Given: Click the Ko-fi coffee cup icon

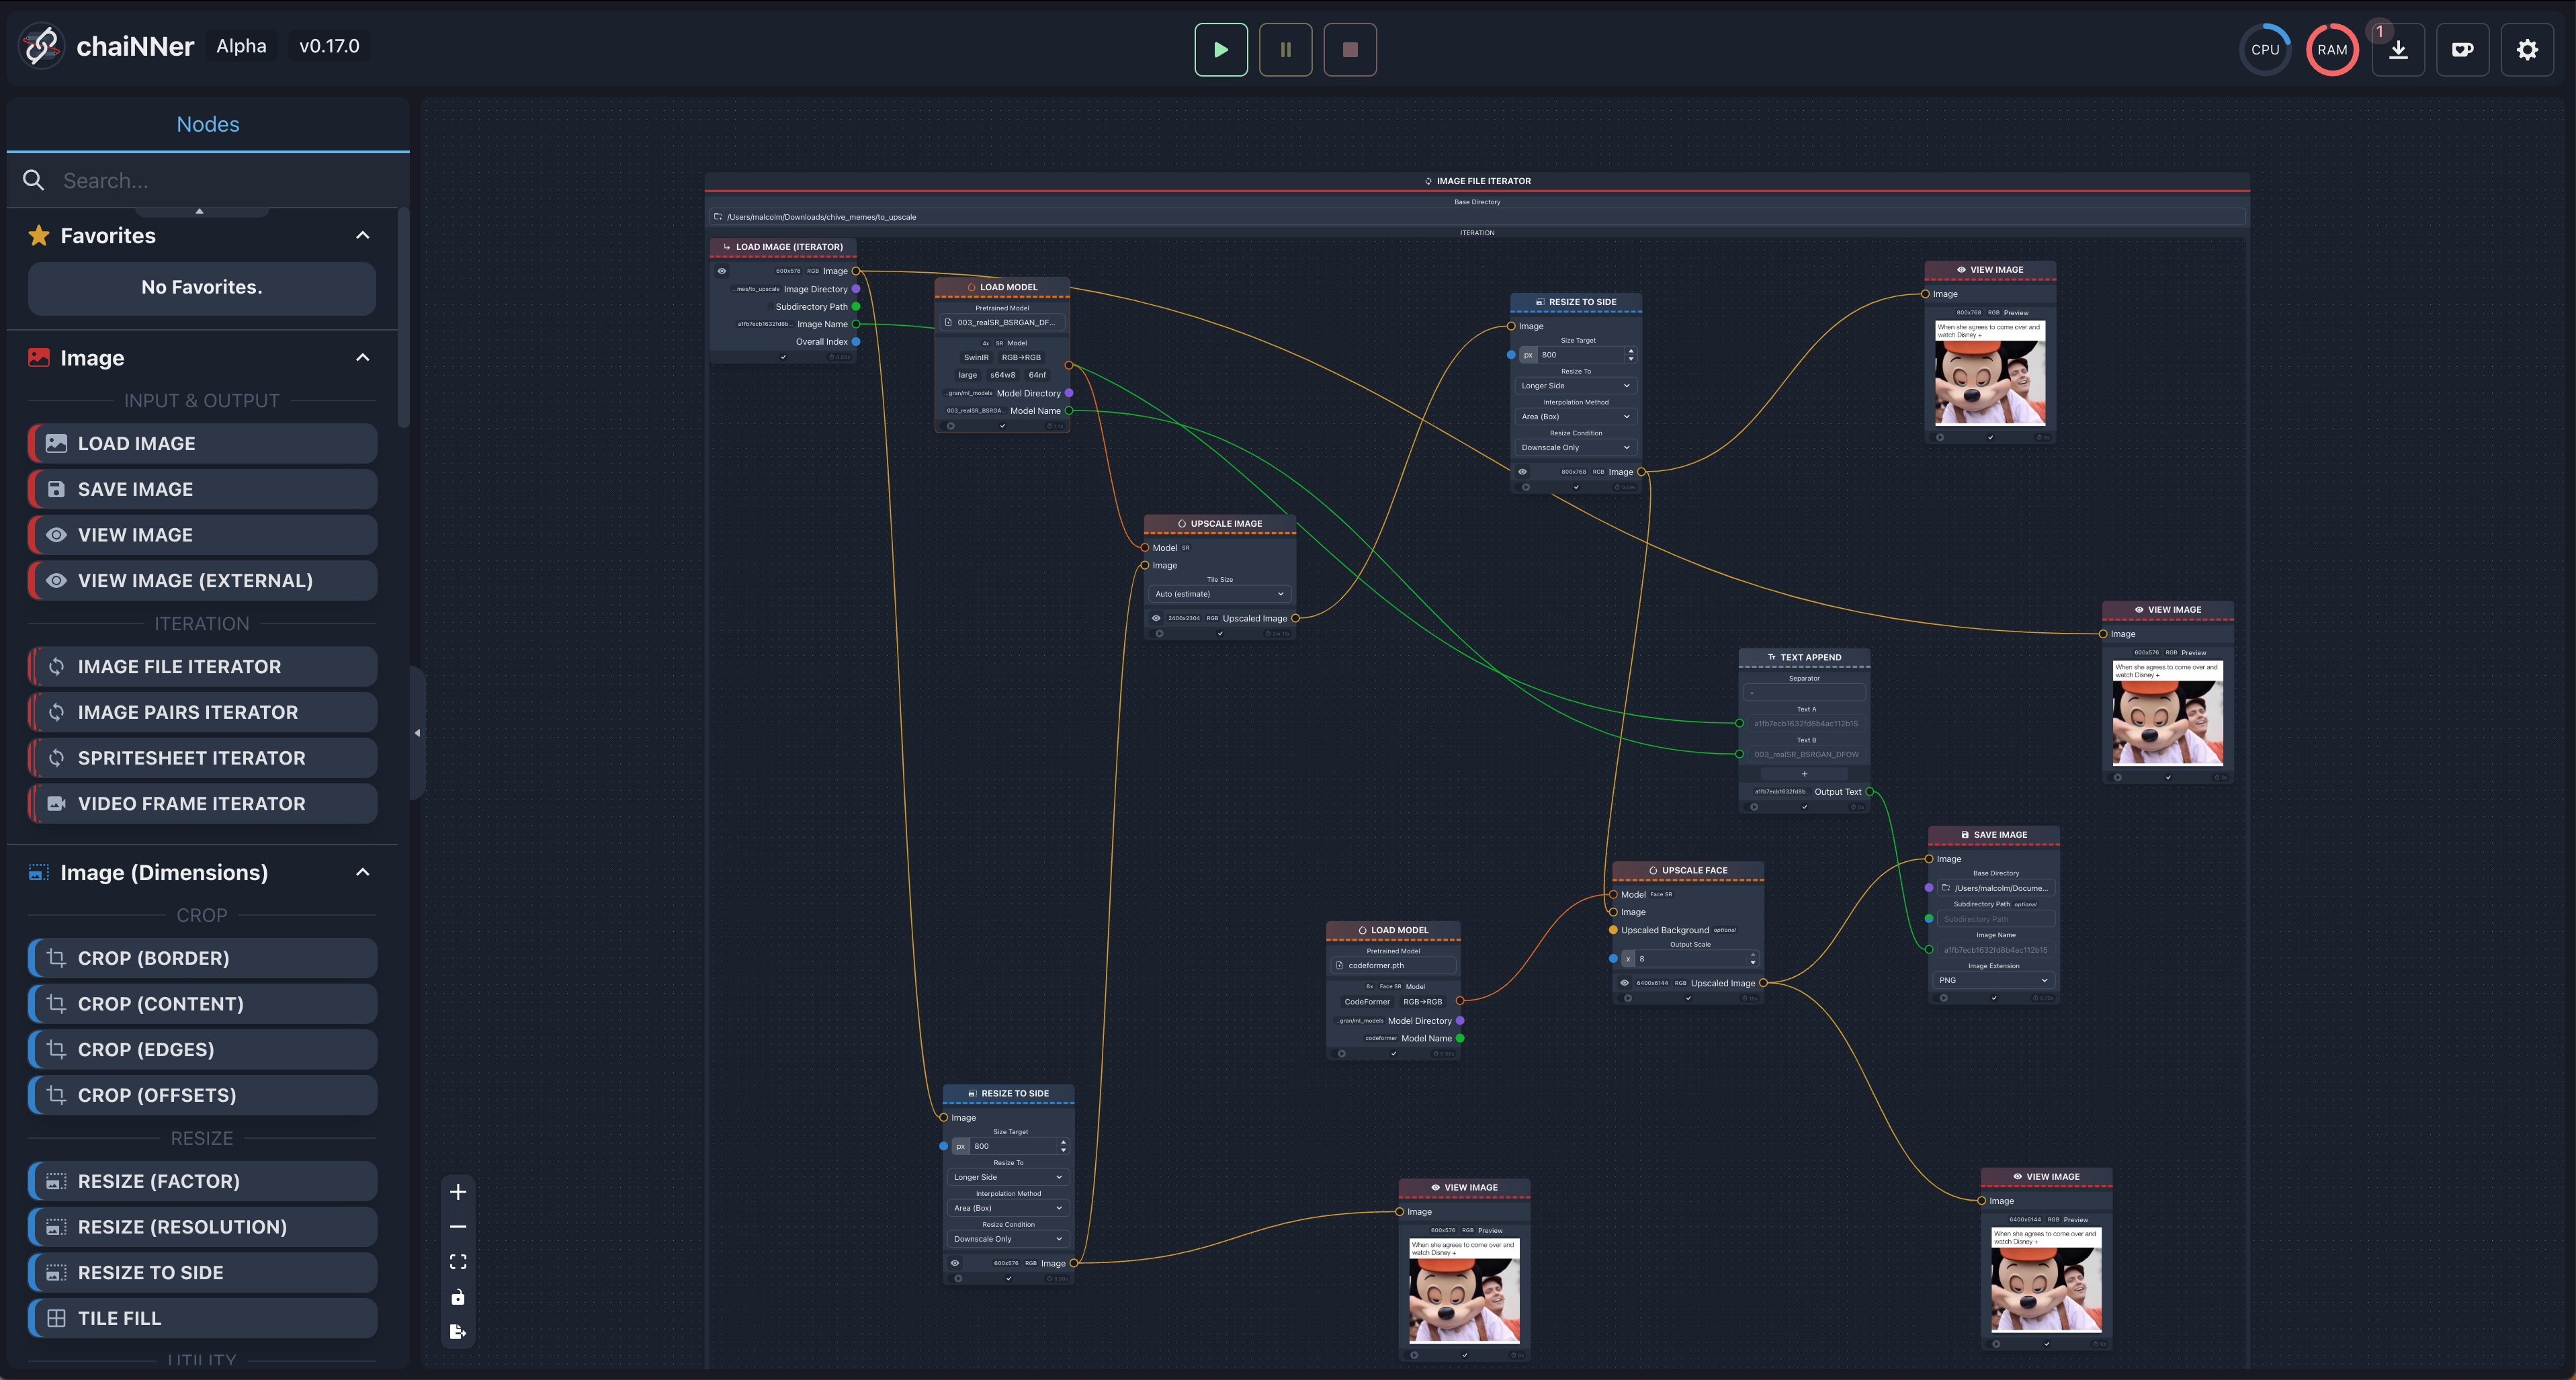Looking at the screenshot, I should point(2462,49).
